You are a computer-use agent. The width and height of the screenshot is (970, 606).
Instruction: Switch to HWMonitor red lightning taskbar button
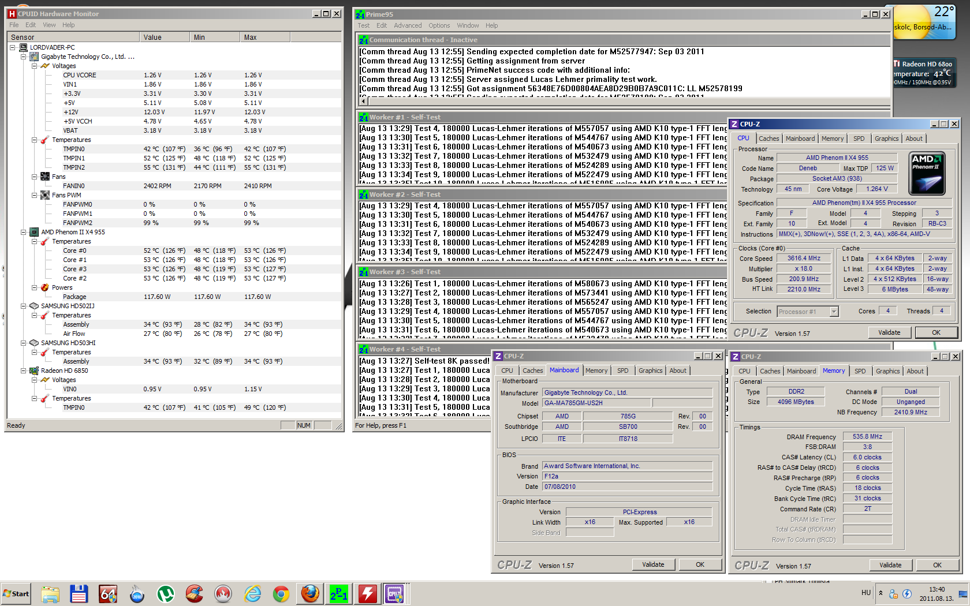(368, 594)
